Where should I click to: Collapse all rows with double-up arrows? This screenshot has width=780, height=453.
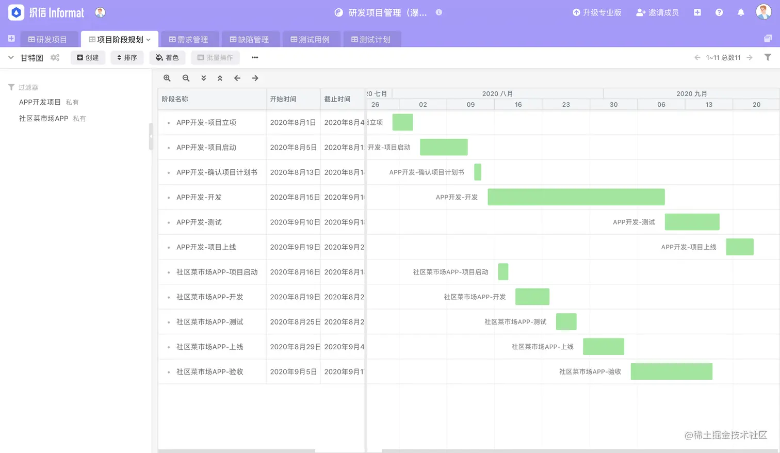click(220, 78)
